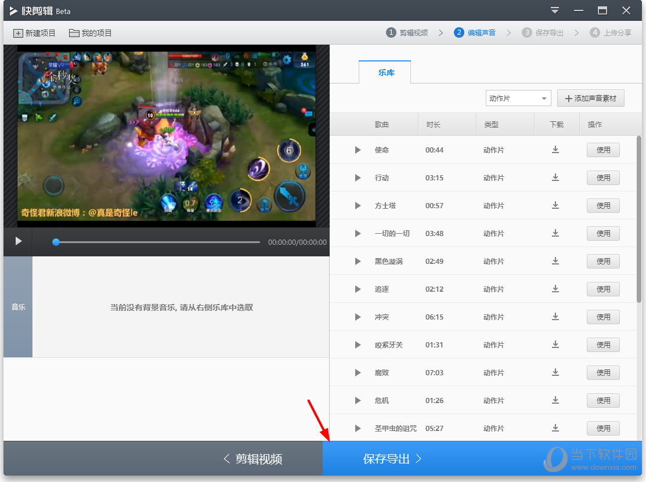Play preview of song 使命

point(358,150)
